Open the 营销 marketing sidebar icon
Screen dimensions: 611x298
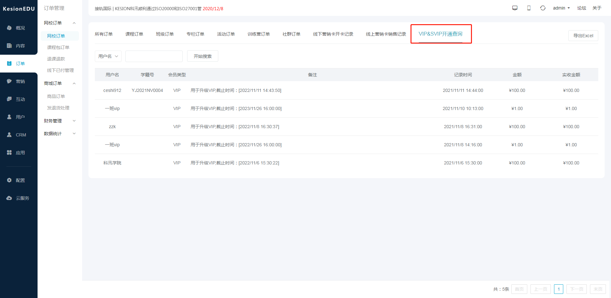coord(9,81)
